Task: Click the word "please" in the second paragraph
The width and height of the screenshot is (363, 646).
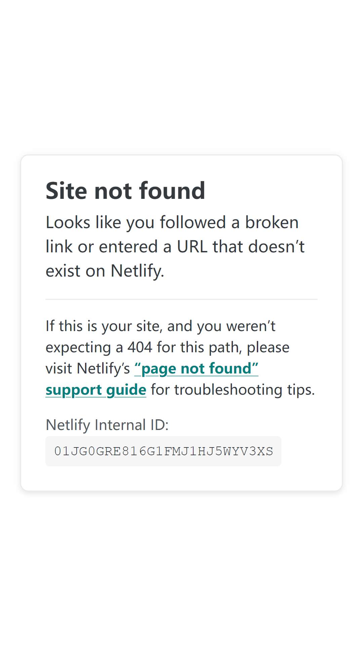Action: click(x=268, y=347)
